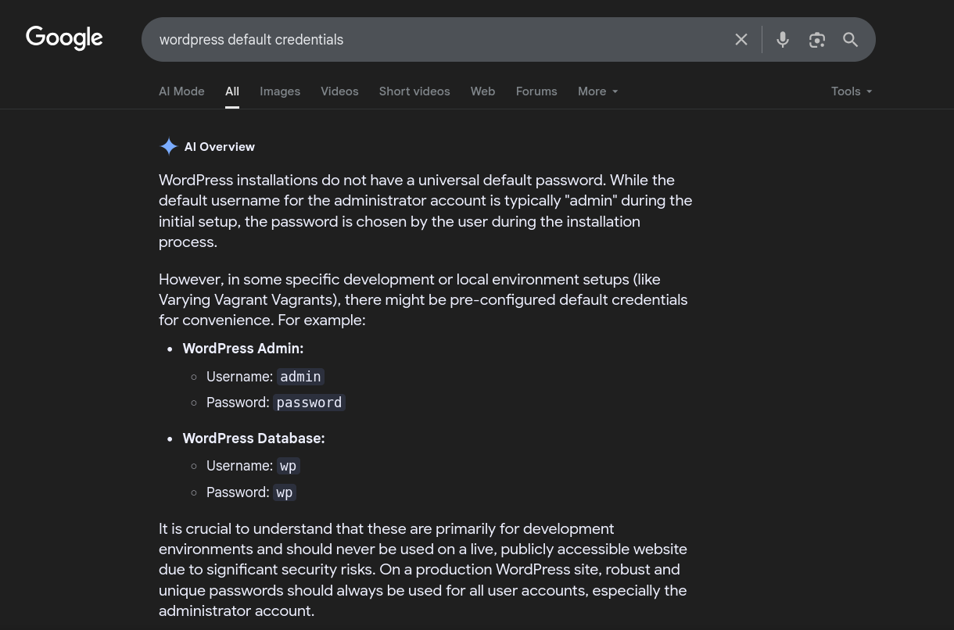The image size is (954, 630).
Task: Click the Google logo
Action: click(x=64, y=38)
